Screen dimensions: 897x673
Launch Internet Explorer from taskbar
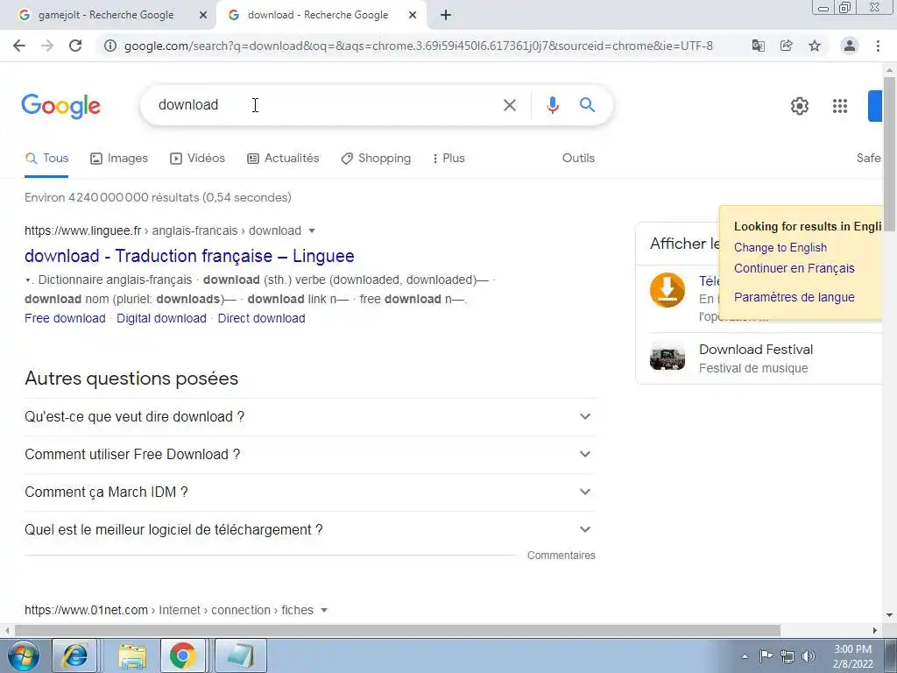[x=74, y=655]
